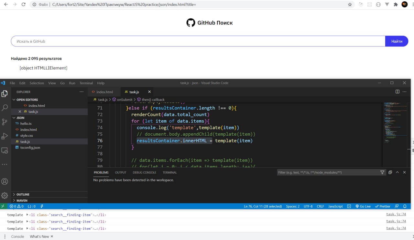Viewport: 414px width, 240px height.
Task: Open Explorer views and more actions ellipsis
Action: [x=82, y=92]
